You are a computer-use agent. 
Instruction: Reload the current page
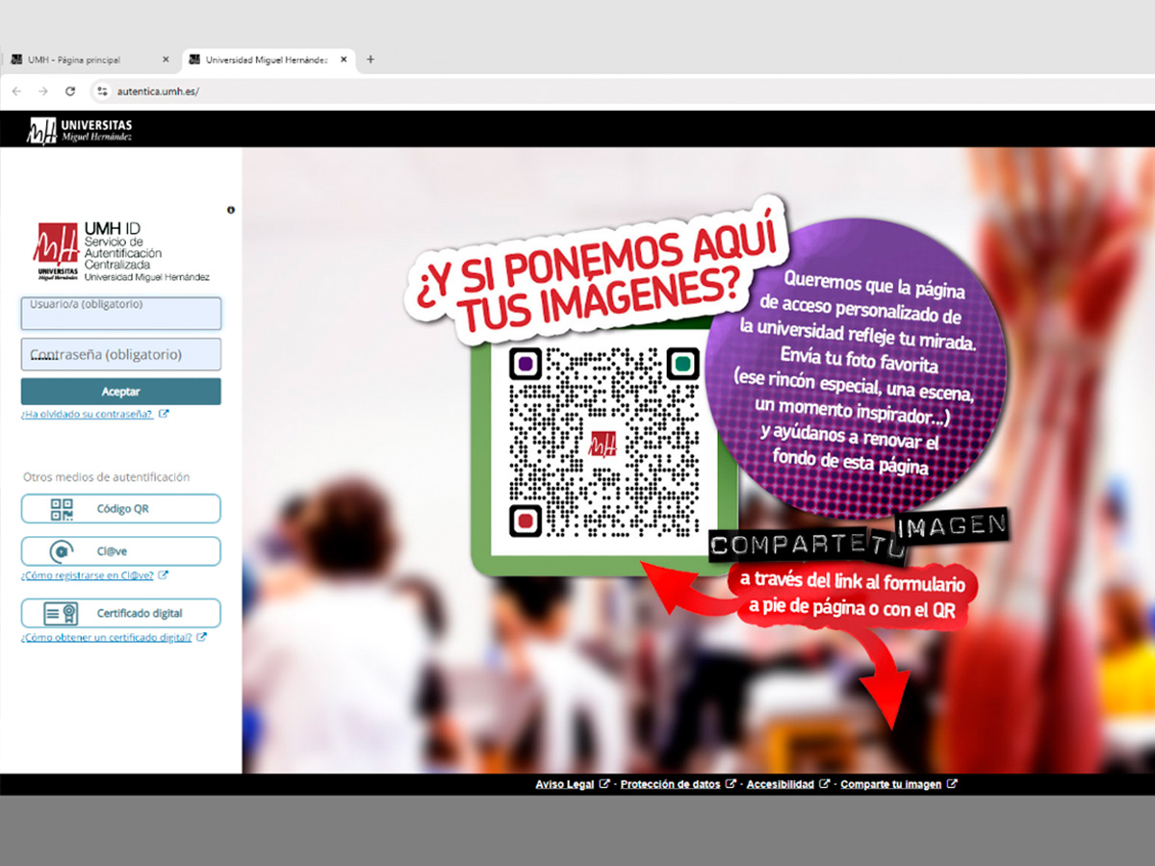tap(70, 91)
